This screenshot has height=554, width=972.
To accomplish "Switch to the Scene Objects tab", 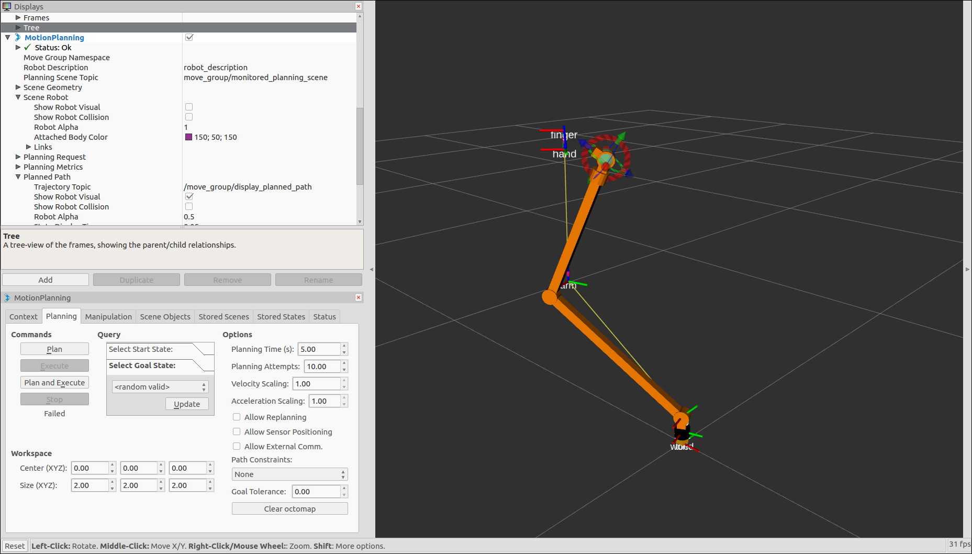I will click(x=165, y=316).
